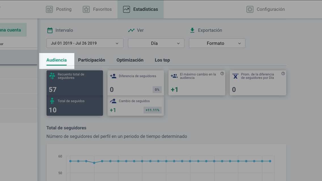This screenshot has width=322, height=181.
Task: Click the lowest data point on followers chart
Action: 94,163
